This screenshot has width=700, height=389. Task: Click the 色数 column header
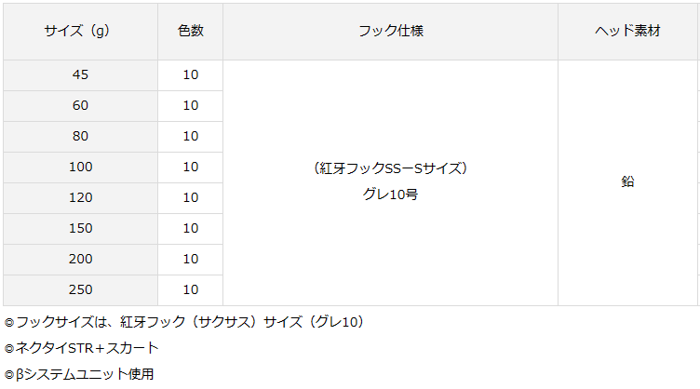pos(191,32)
